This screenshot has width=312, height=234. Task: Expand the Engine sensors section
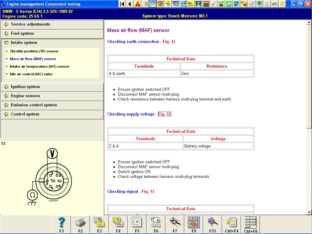click(x=52, y=96)
